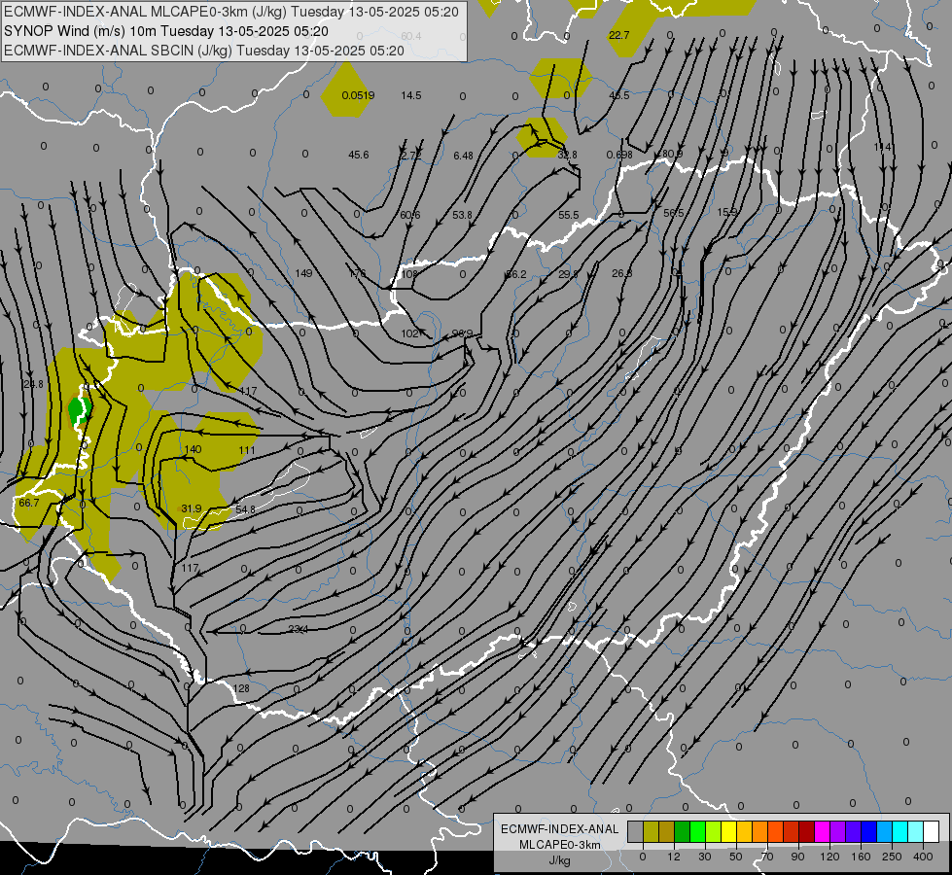Click the map value 111
Image resolution: width=952 pixels, height=875 pixels.
pos(247,450)
